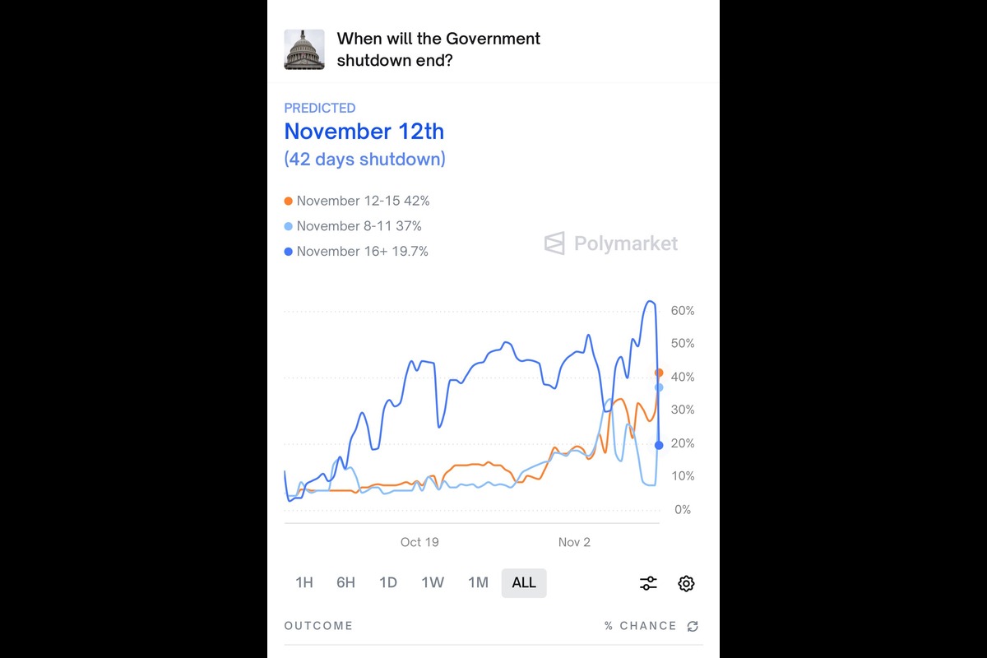Click the ALL timeframe selector control
Screen dimensions: 987x658
click(524, 582)
